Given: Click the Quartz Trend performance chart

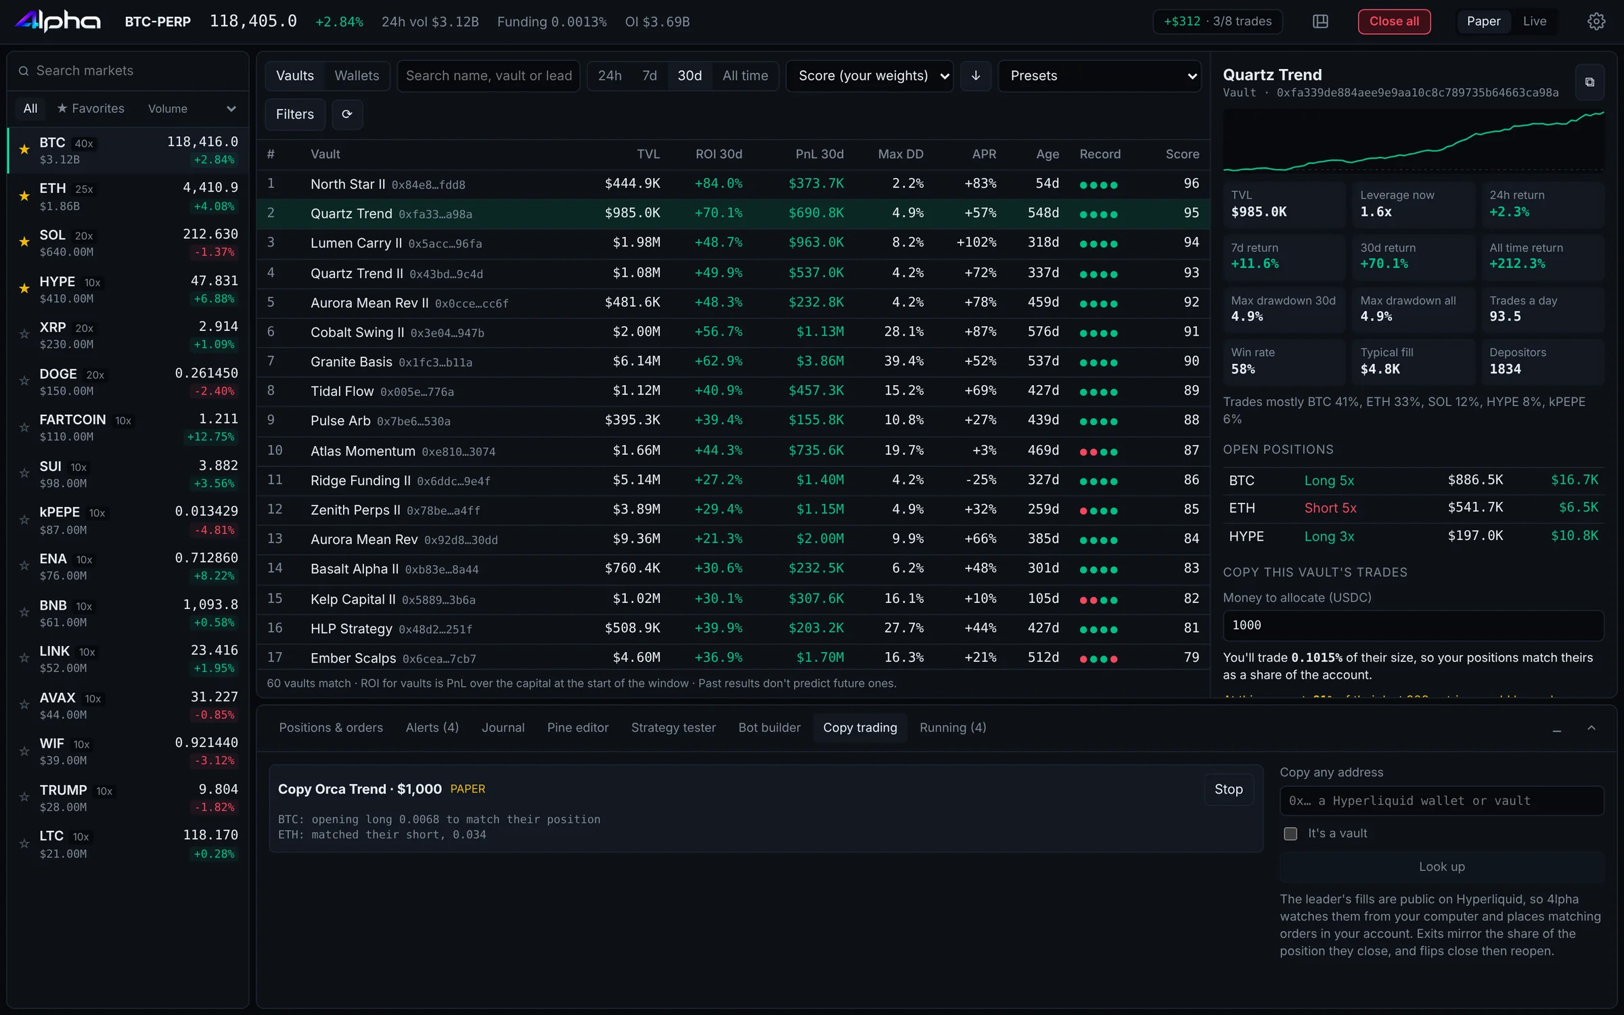Looking at the screenshot, I should pos(1413,141).
